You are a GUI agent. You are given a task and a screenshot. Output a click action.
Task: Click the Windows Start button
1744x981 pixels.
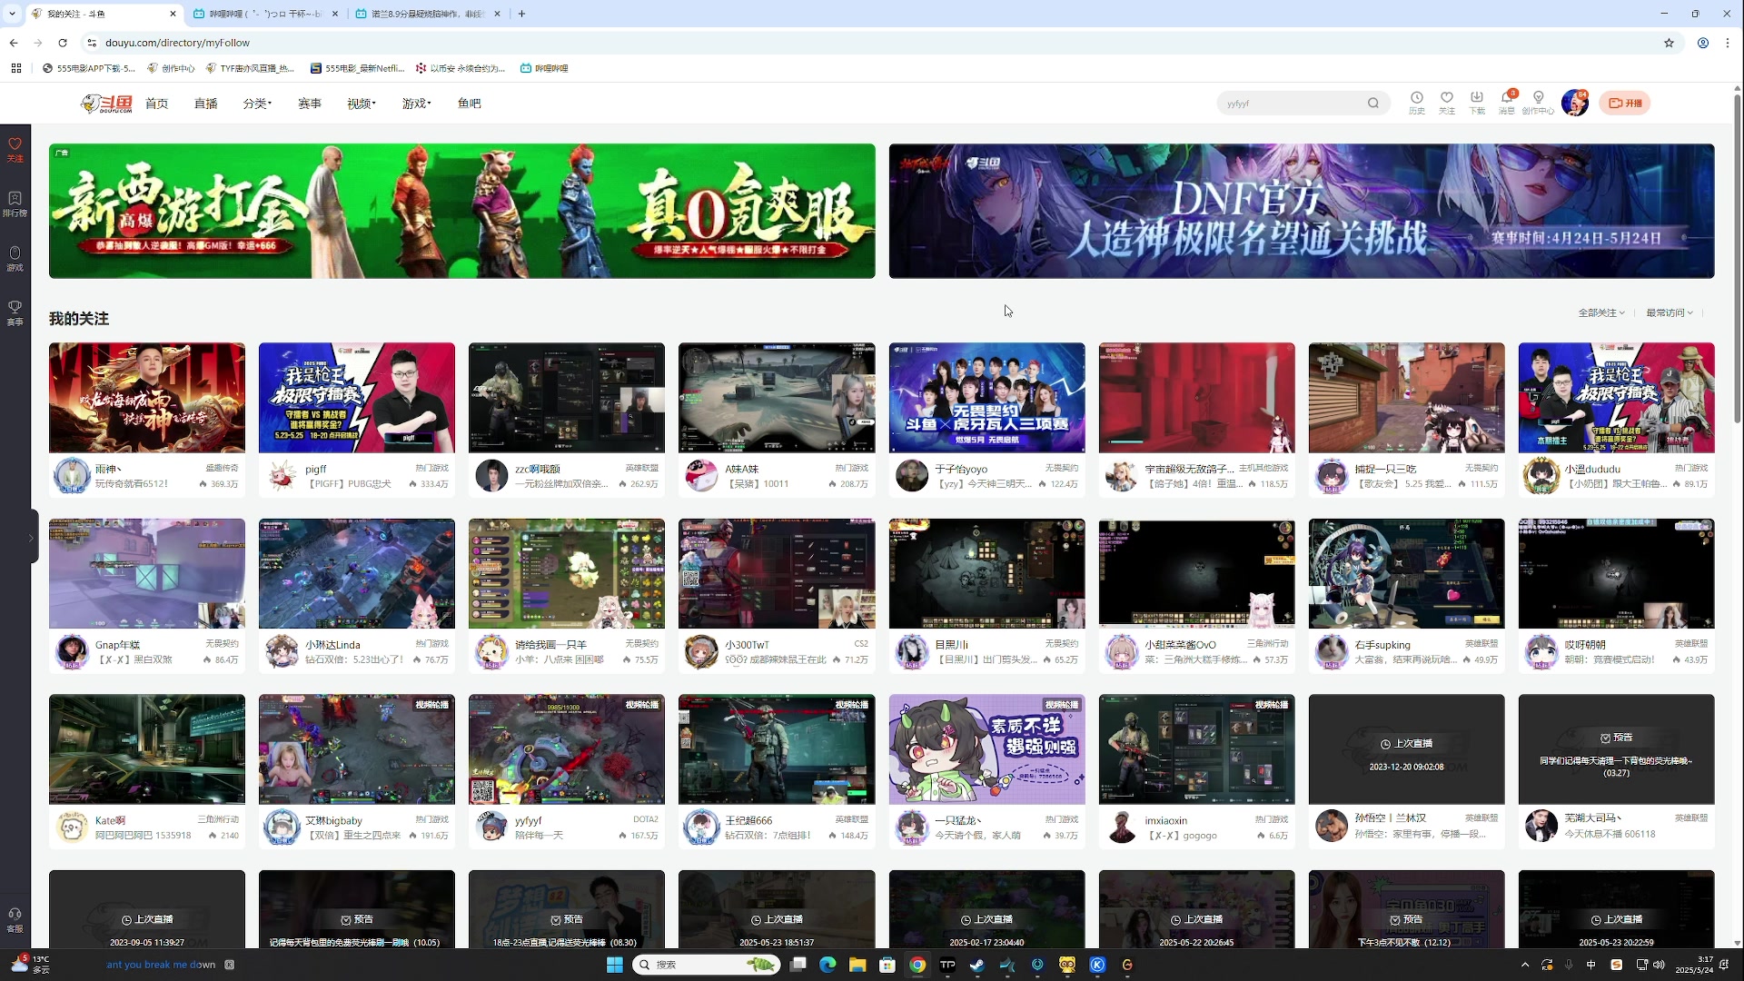[615, 965]
